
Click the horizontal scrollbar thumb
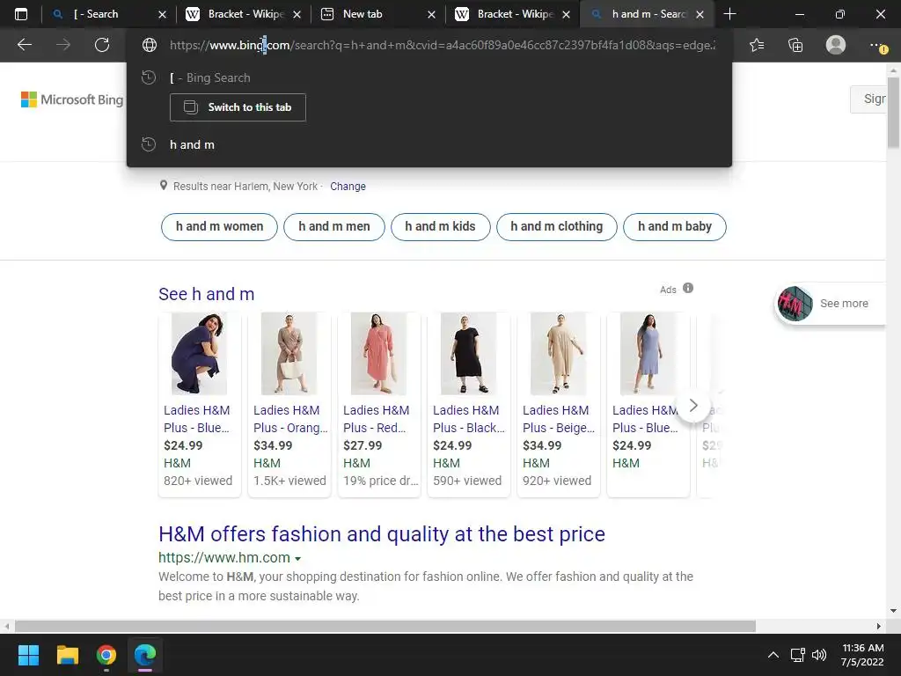pyautogui.click(x=385, y=626)
